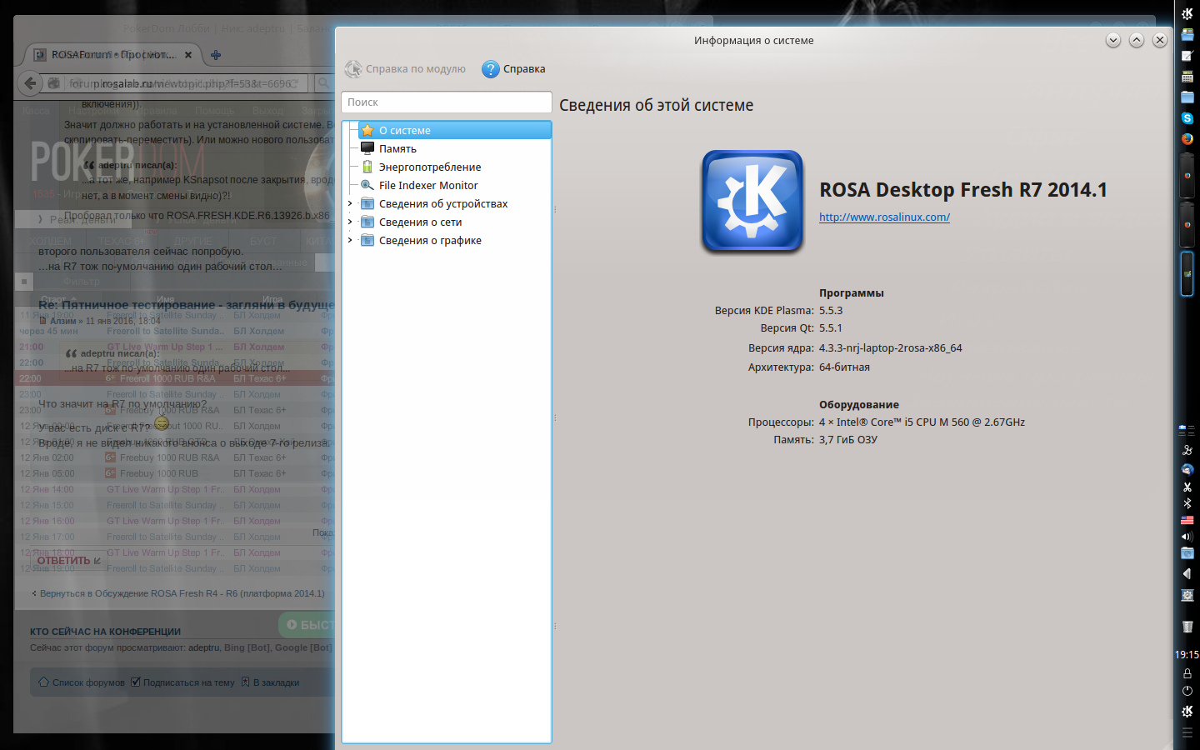Image resolution: width=1200 pixels, height=750 pixels.
Task: Switch keyboard layout via US flag icon
Action: coord(1187,520)
